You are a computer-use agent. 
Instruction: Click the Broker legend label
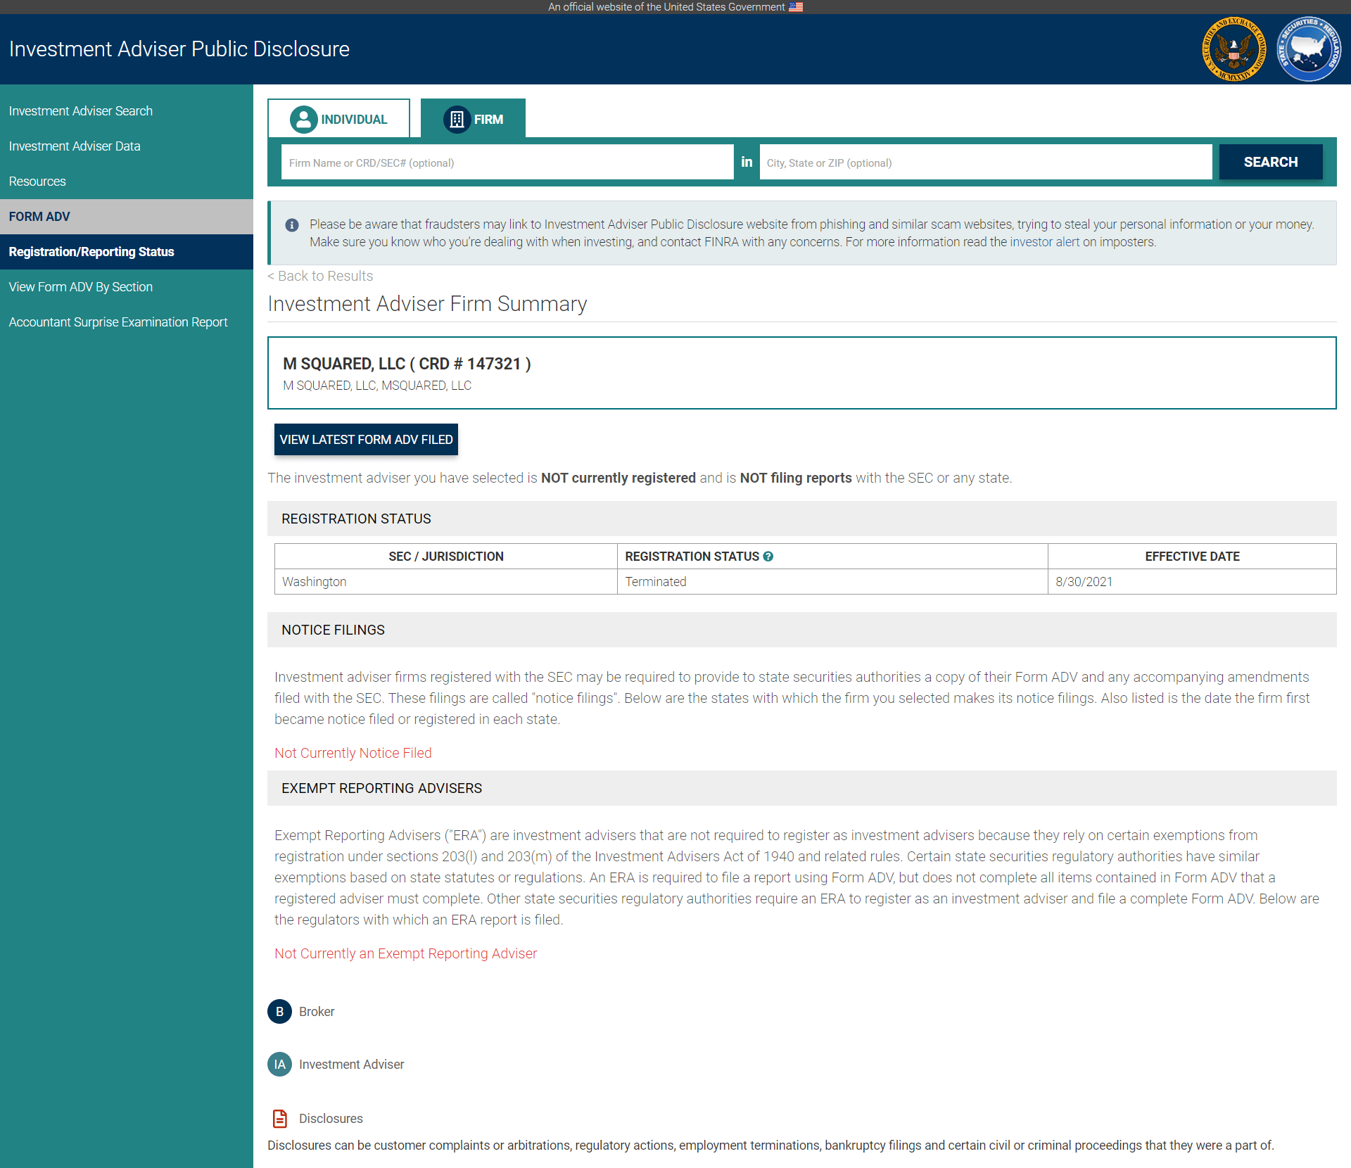click(x=317, y=1012)
